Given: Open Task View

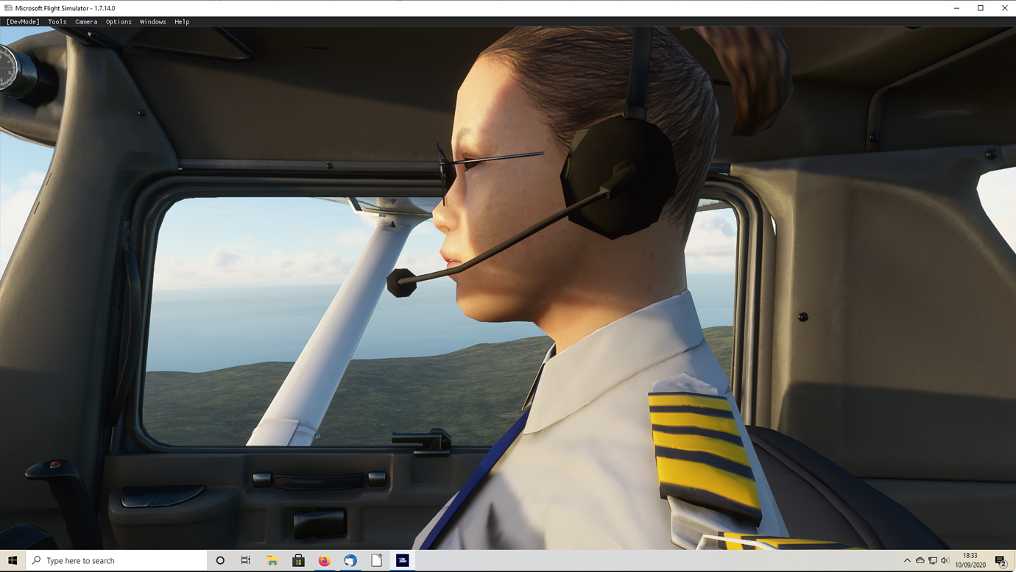Looking at the screenshot, I should click(245, 560).
